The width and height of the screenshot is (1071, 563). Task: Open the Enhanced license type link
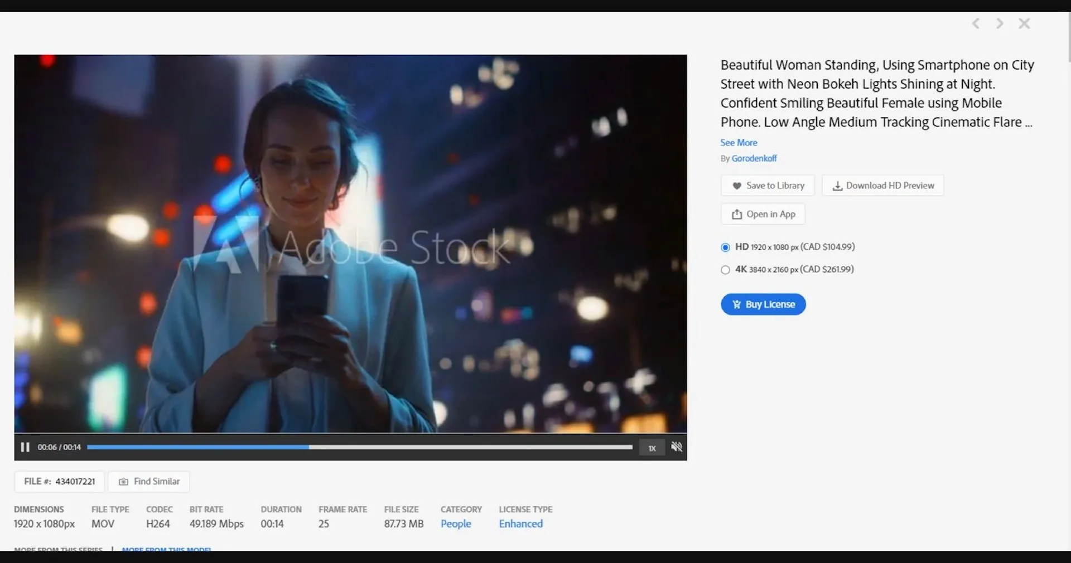520,524
